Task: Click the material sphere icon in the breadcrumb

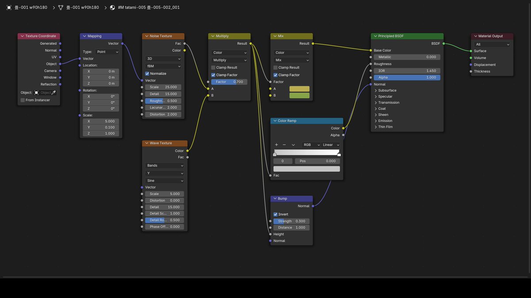Action: pos(112,7)
